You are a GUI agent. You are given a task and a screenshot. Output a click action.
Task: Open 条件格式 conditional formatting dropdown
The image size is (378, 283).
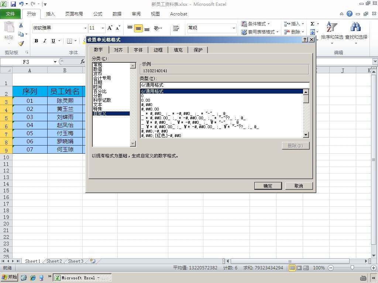255,24
